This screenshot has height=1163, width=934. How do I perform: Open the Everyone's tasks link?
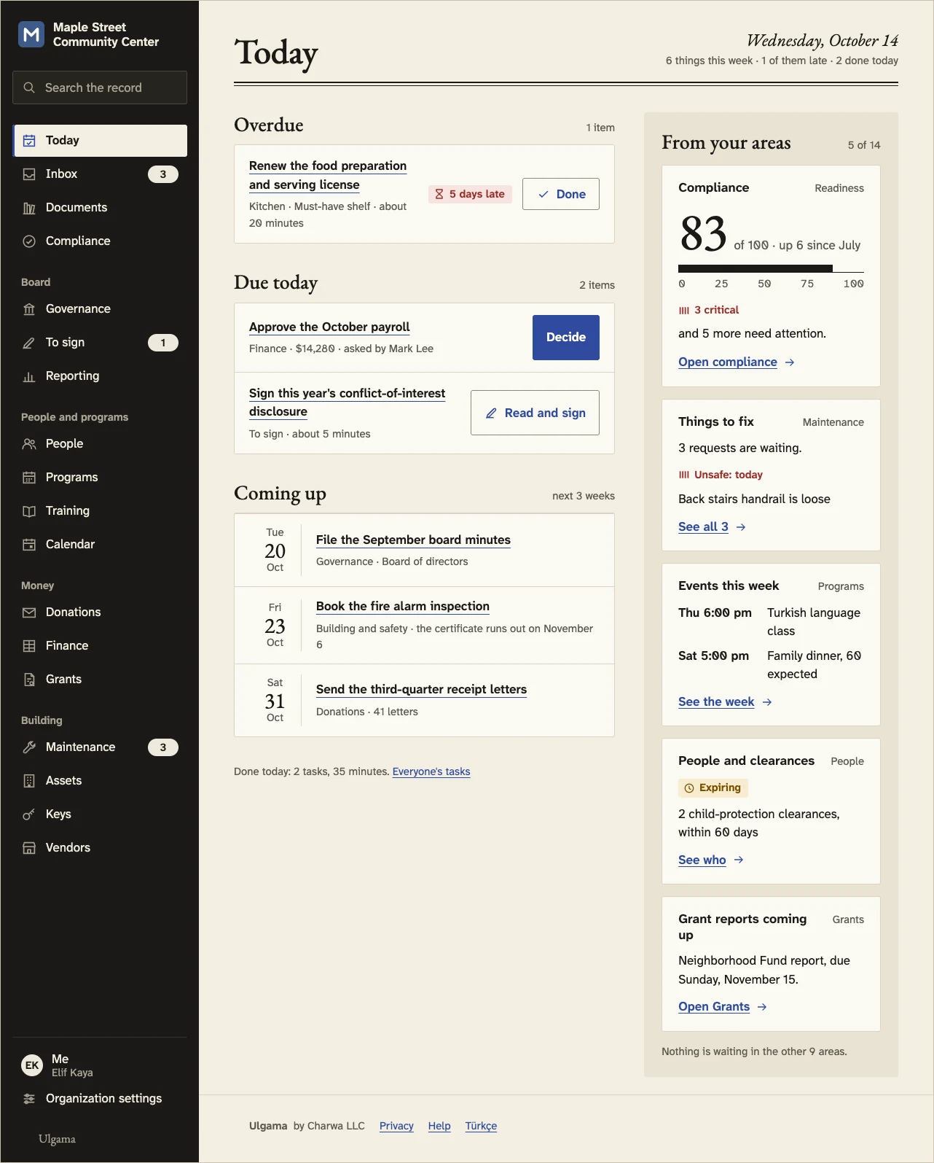[431, 771]
